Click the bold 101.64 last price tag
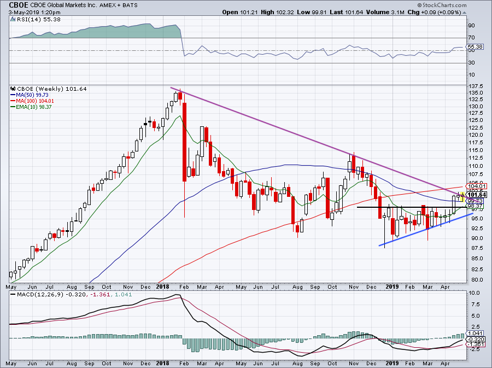 pos(477,195)
